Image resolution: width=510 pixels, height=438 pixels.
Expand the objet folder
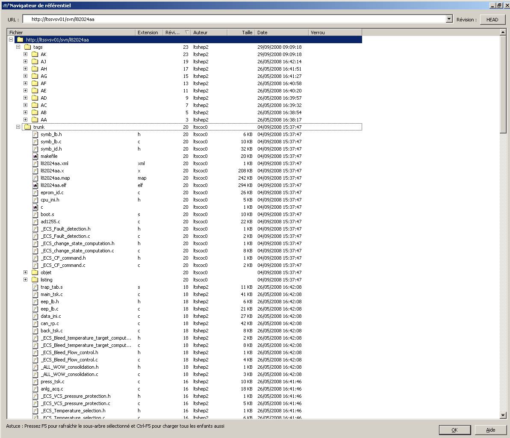[x=25, y=272]
